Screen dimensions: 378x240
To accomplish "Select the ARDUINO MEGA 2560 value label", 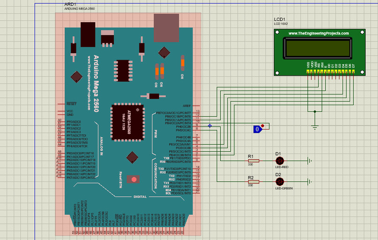I will coord(79,9).
